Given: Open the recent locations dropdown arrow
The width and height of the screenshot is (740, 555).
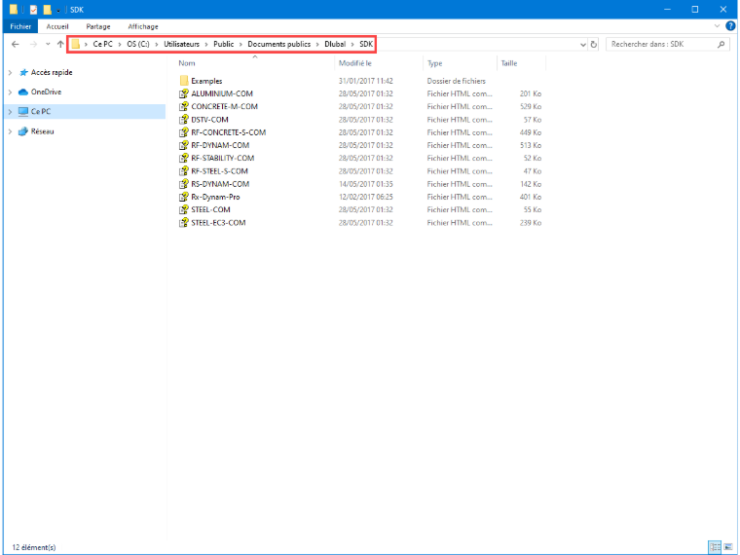Looking at the screenshot, I should coord(48,44).
